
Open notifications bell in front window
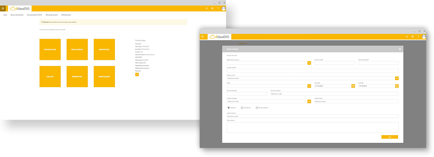[407, 37]
